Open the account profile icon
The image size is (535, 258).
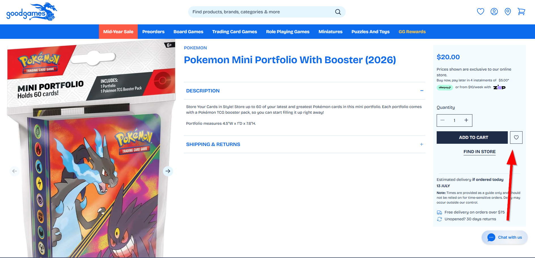[x=494, y=12]
